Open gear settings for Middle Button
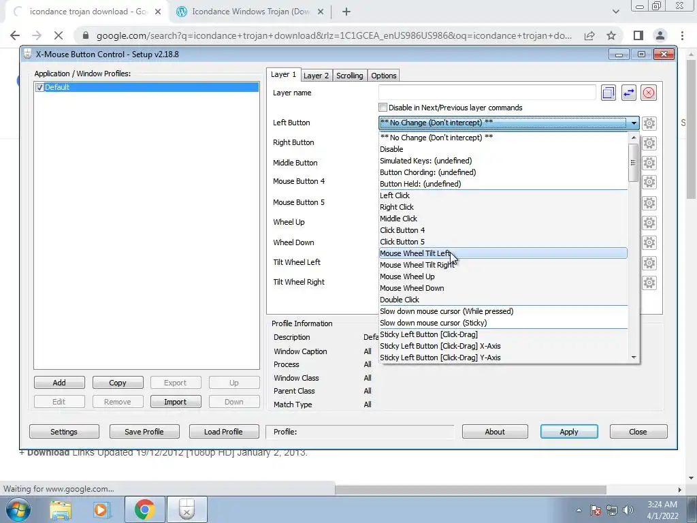Screen dimensions: 697x523 (x=649, y=163)
